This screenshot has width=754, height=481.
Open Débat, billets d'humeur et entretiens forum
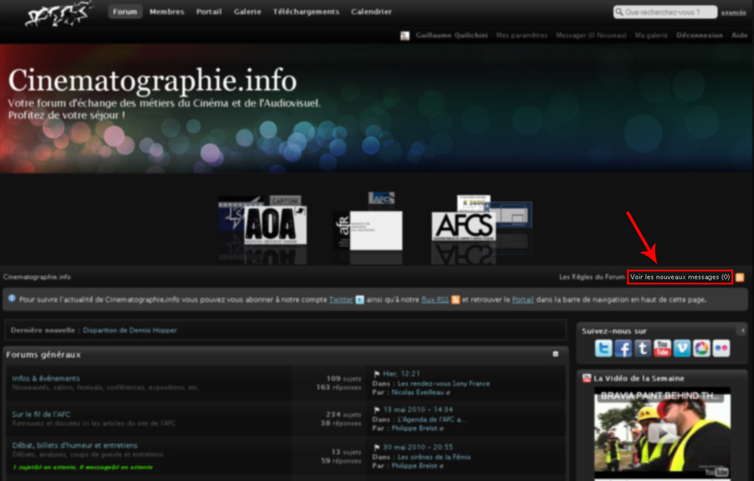click(x=75, y=446)
